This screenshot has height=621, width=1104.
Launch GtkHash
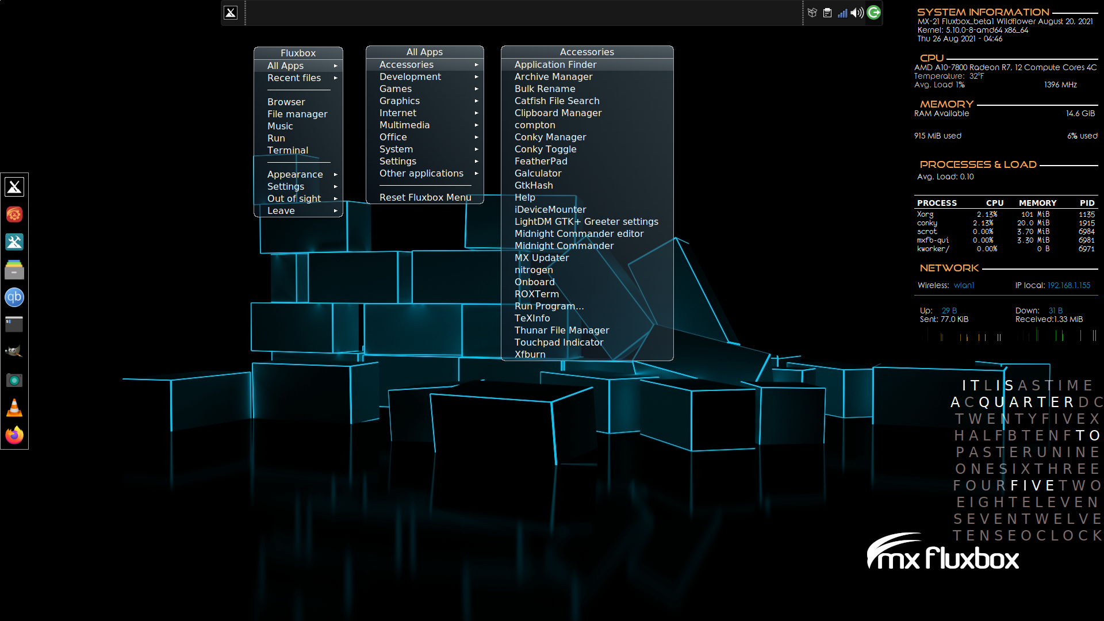pyautogui.click(x=587, y=186)
